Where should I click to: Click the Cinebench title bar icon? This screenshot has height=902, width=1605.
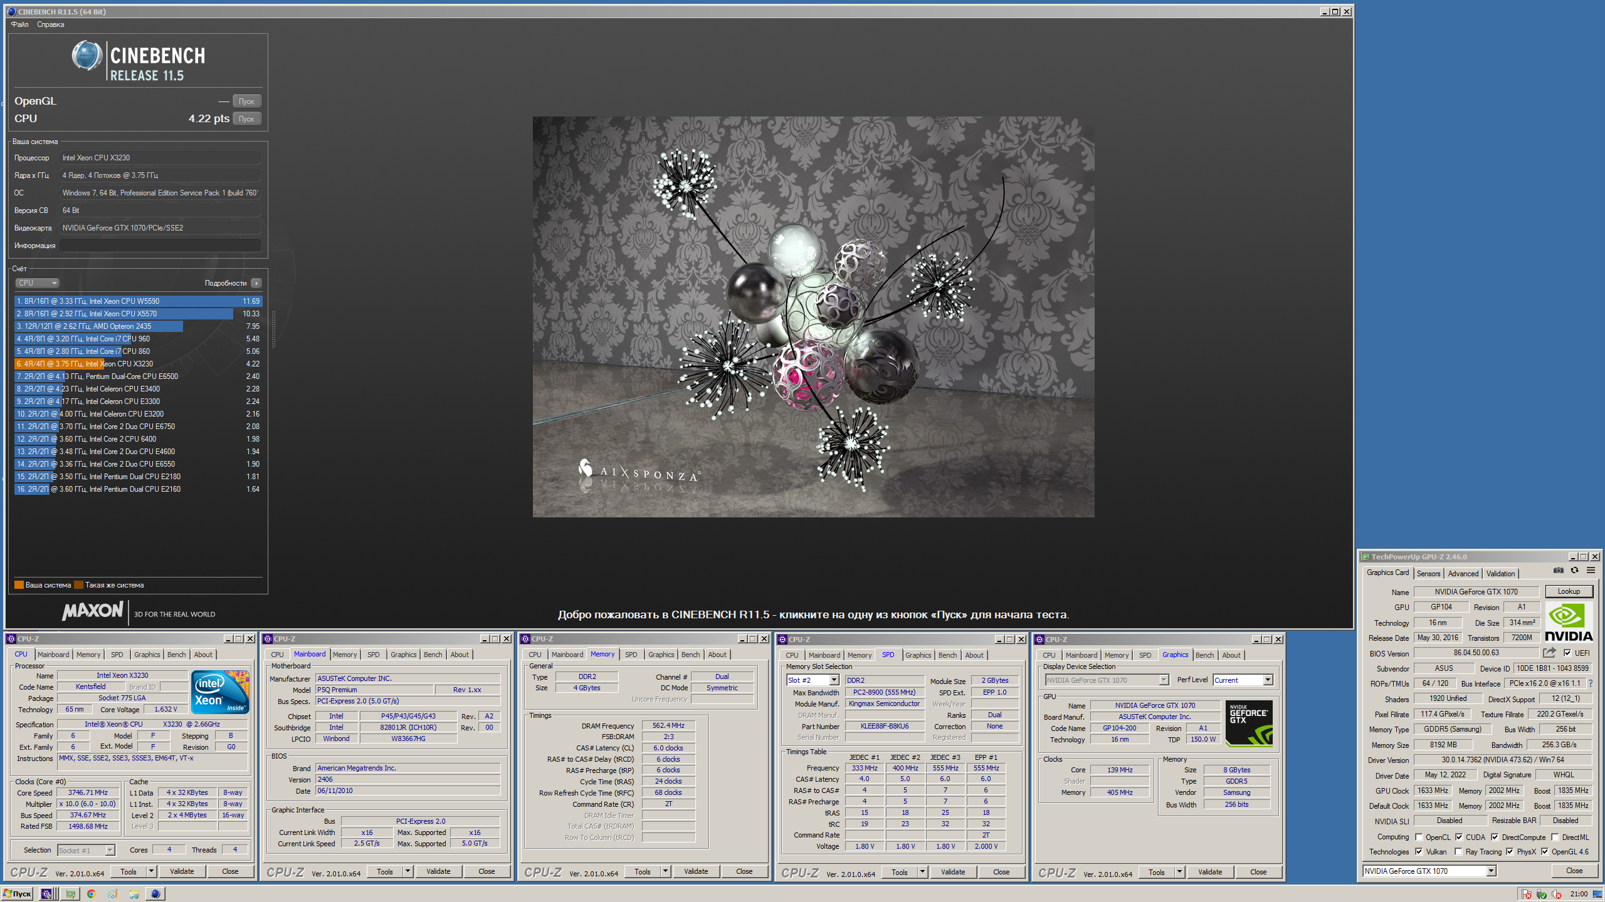coord(11,11)
